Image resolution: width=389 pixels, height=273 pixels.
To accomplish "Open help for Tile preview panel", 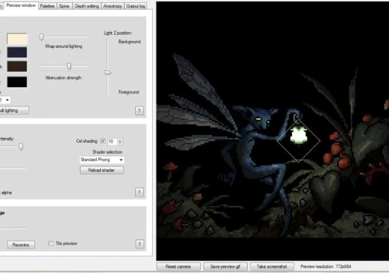I will tap(140, 244).
